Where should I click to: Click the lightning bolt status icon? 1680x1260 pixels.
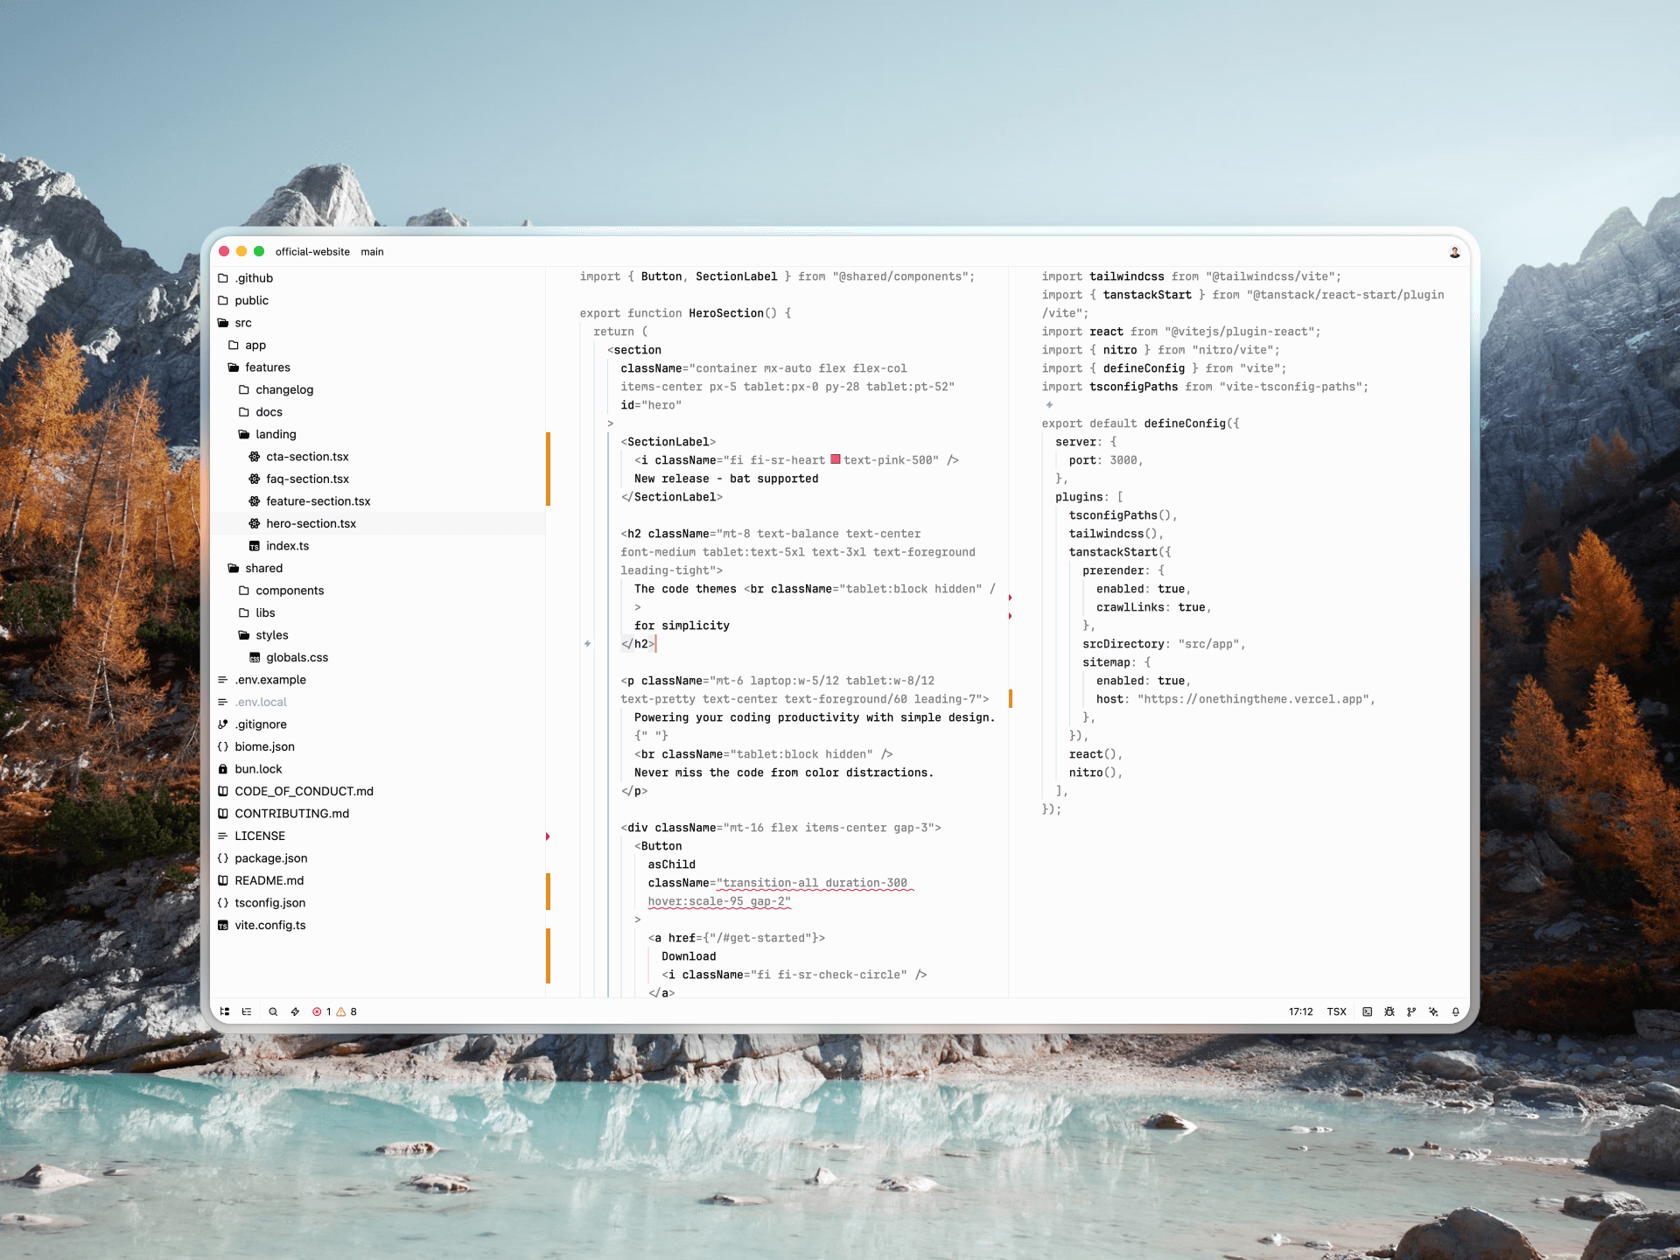[x=295, y=1011]
